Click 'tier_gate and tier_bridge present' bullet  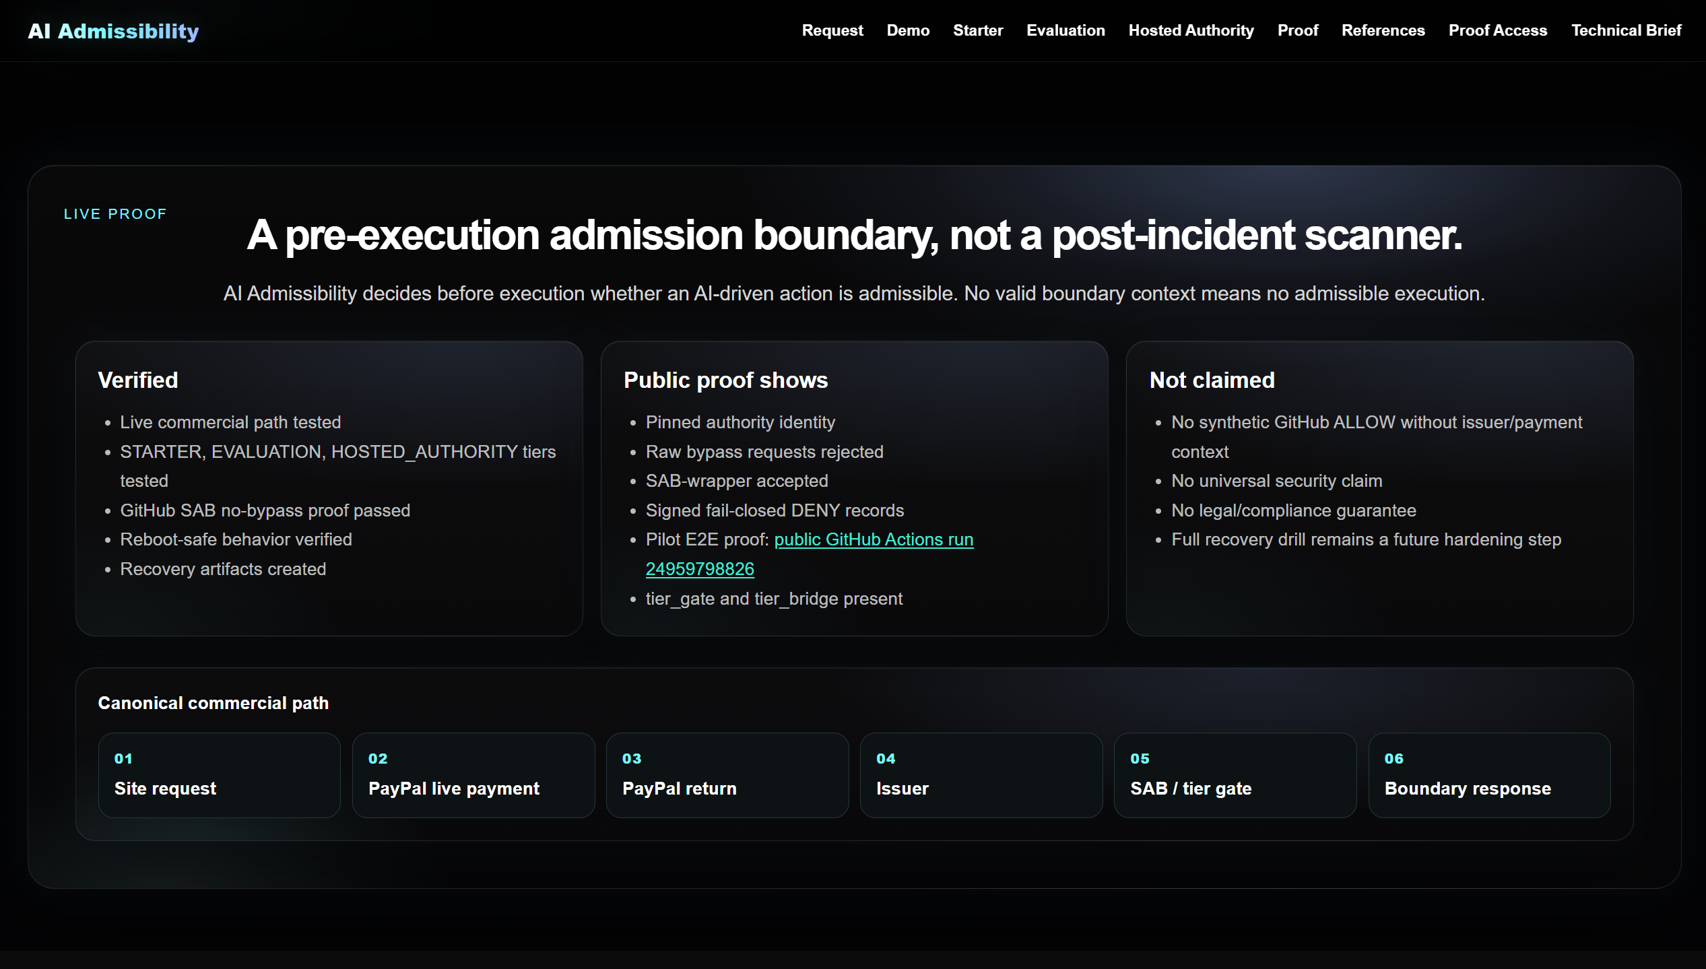point(774,599)
